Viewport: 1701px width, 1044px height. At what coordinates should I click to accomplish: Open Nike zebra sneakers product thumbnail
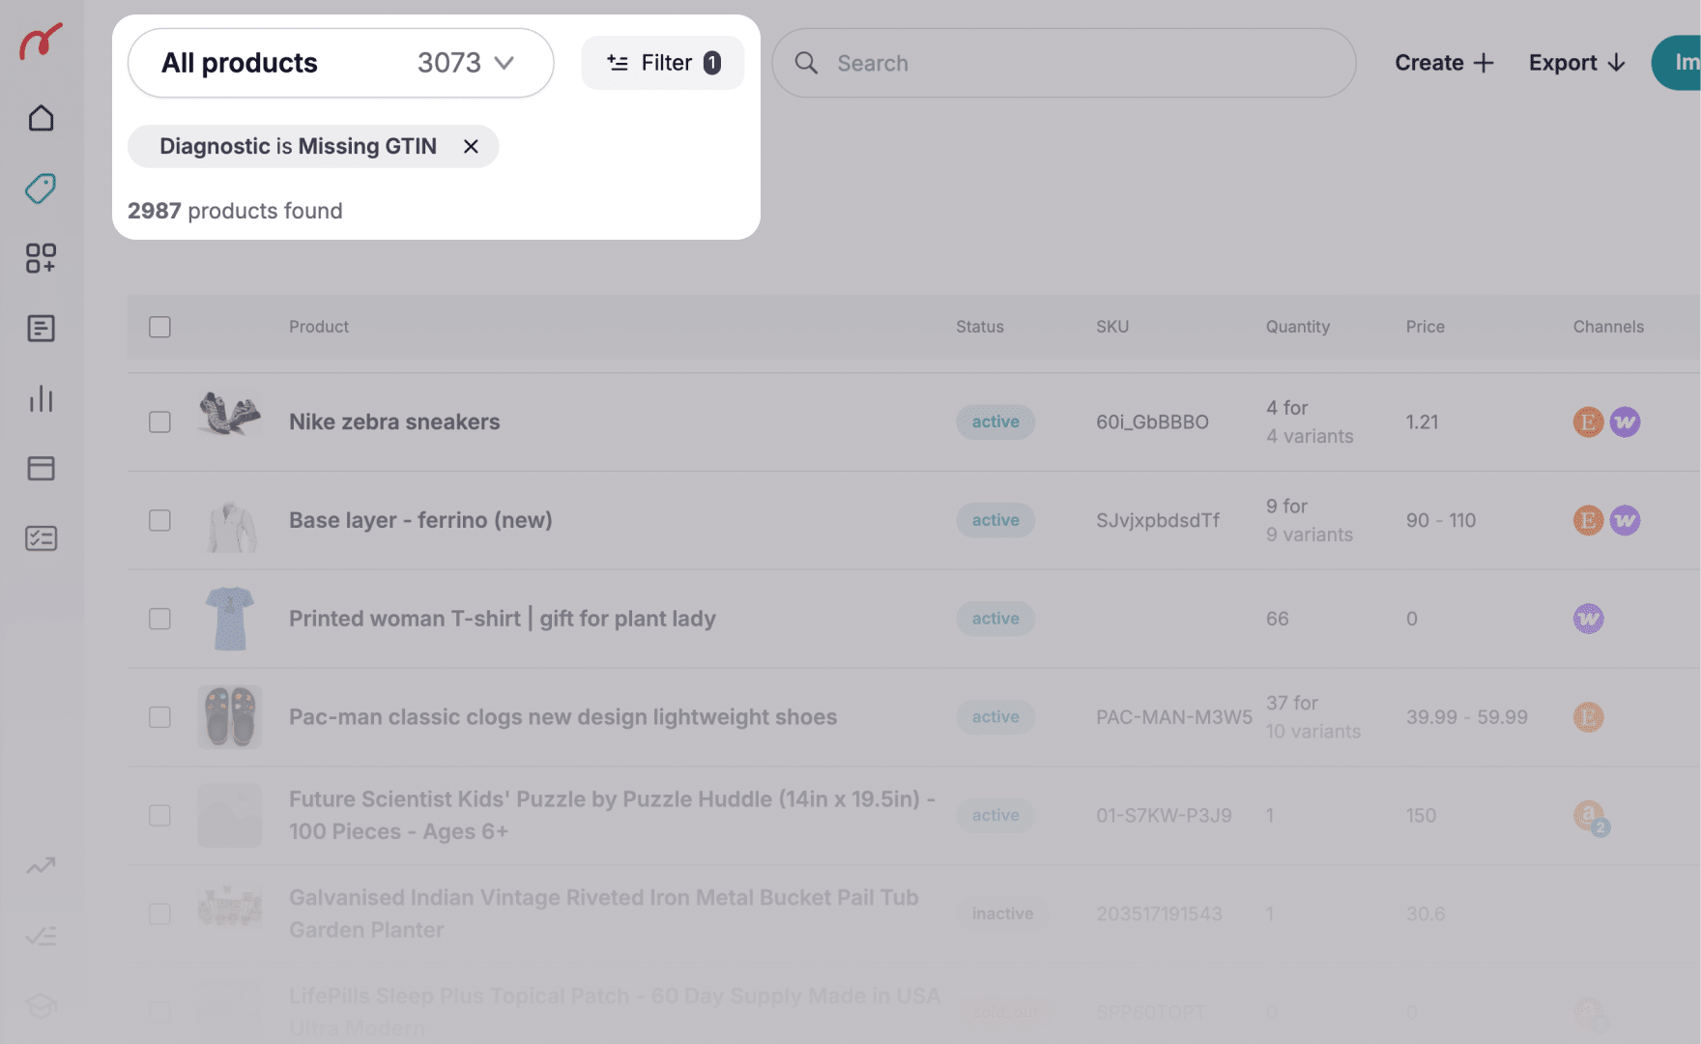(x=229, y=417)
